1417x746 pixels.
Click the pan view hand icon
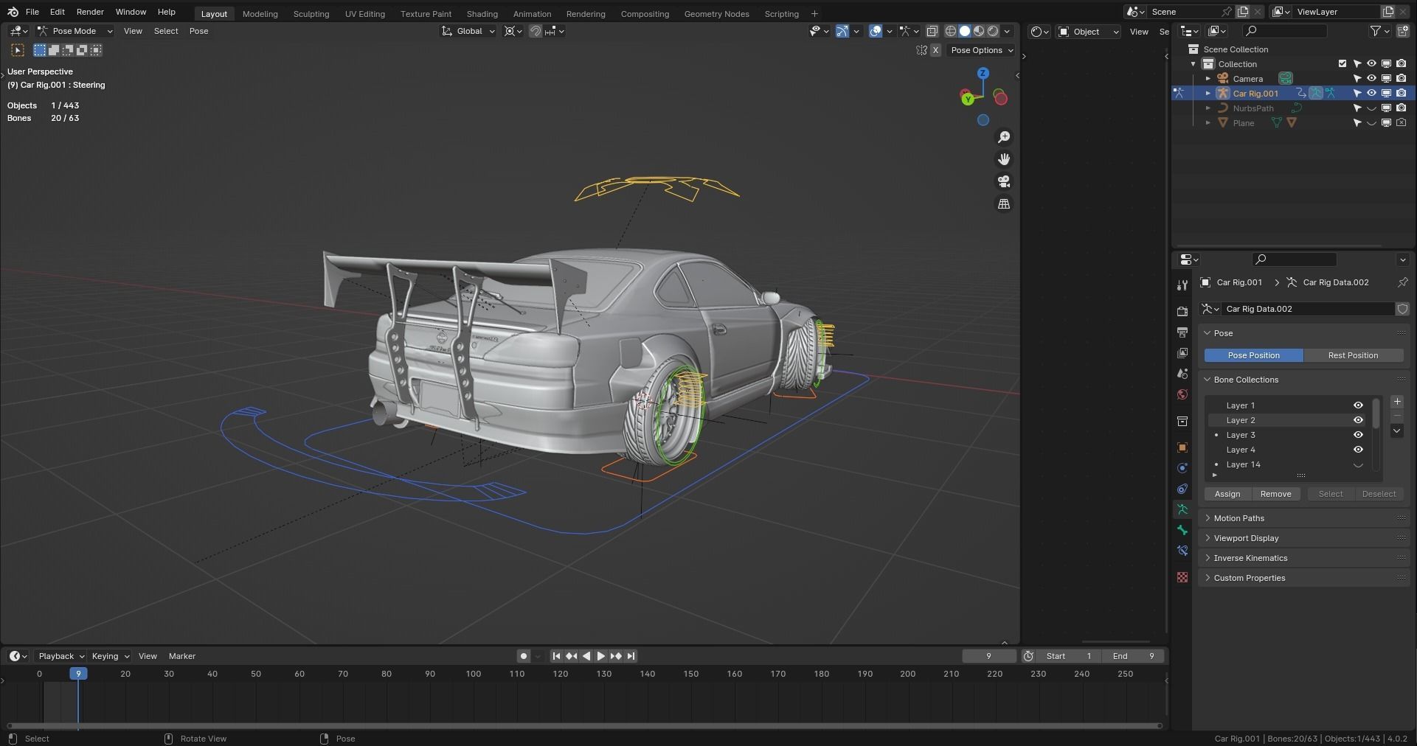[x=1004, y=159]
